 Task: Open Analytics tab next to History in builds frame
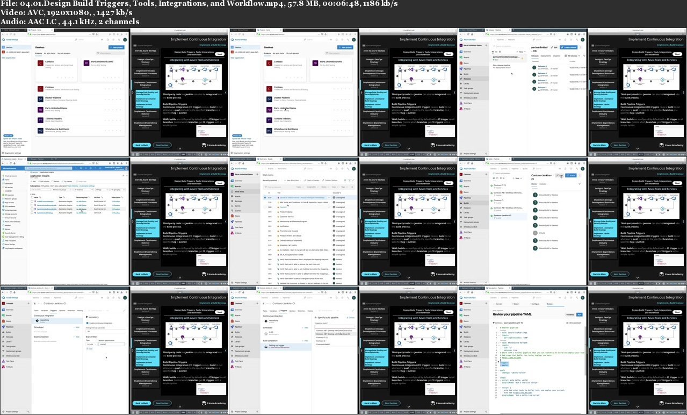(543, 184)
